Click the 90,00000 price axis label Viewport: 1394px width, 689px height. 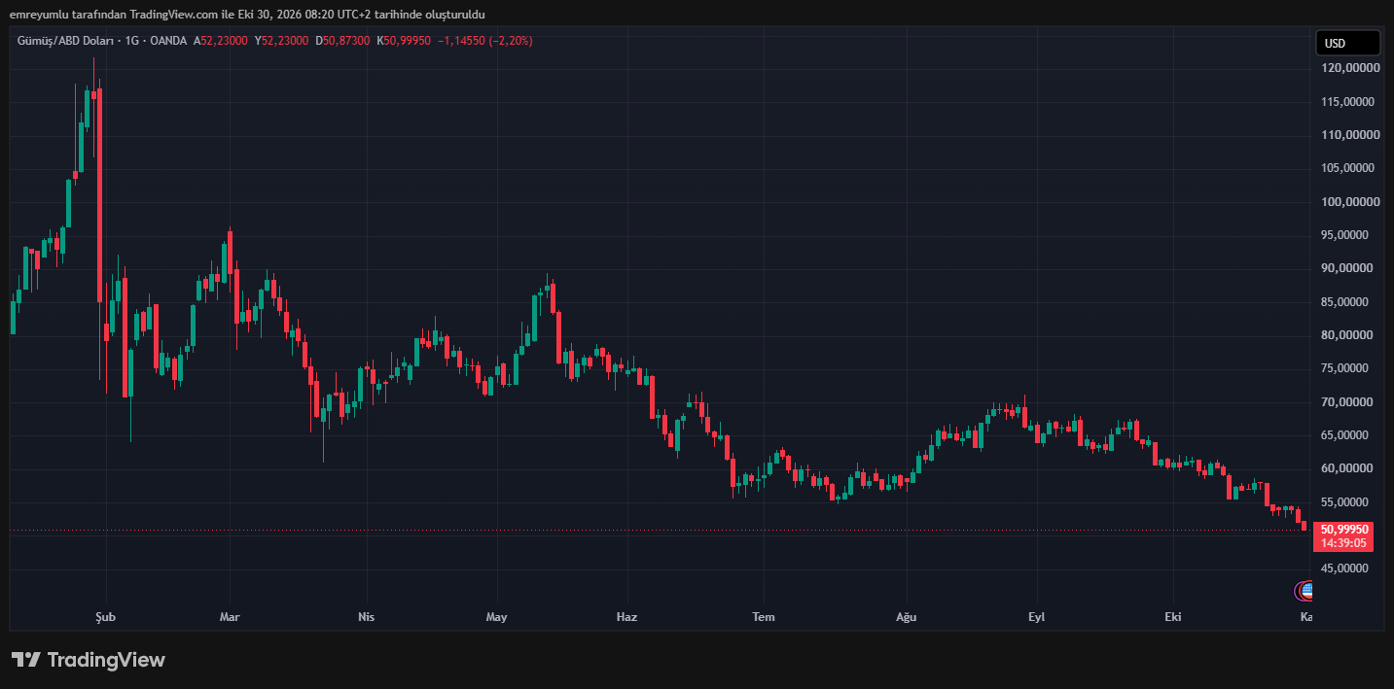pos(1346,268)
